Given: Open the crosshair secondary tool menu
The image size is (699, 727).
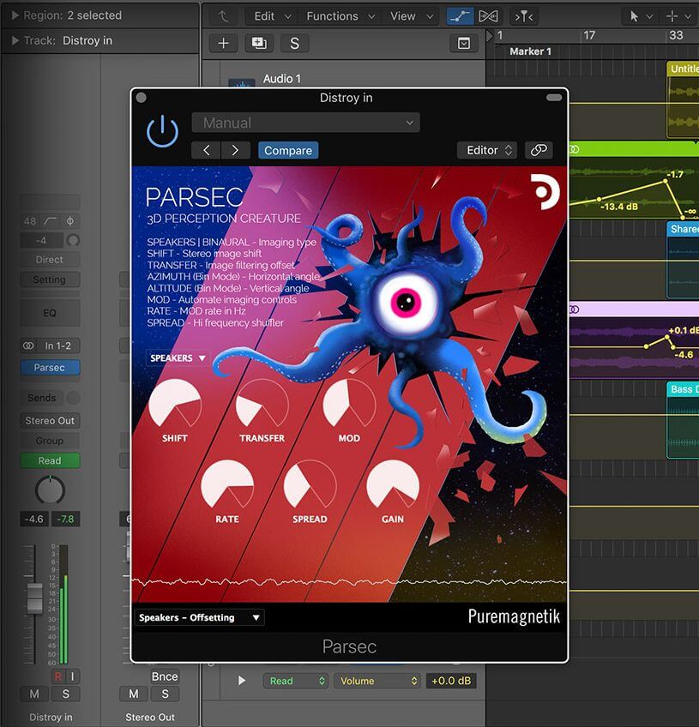Looking at the screenshot, I should (678, 16).
